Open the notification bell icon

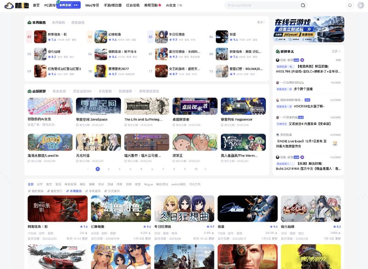[x=350, y=5]
